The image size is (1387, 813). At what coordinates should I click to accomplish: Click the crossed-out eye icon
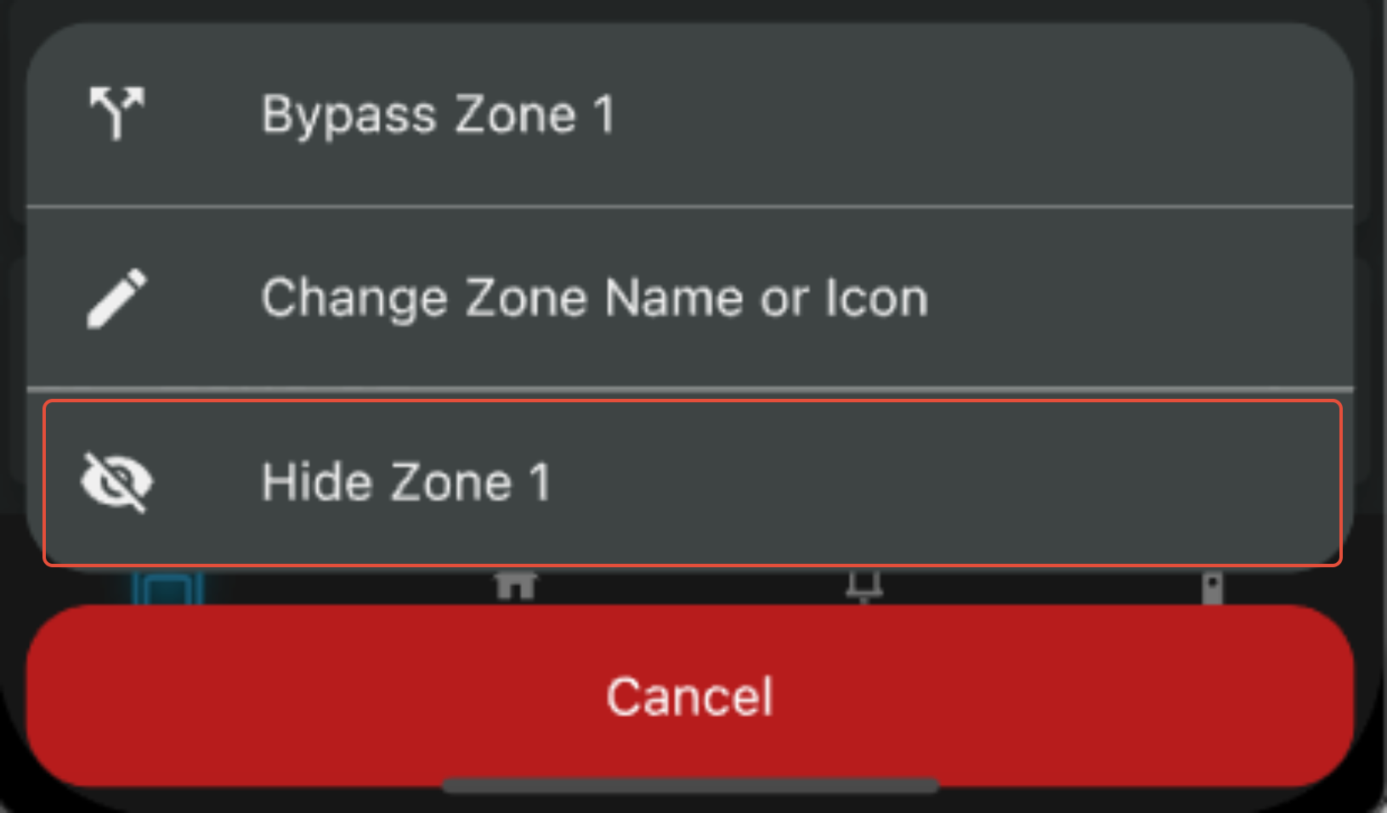(x=117, y=482)
